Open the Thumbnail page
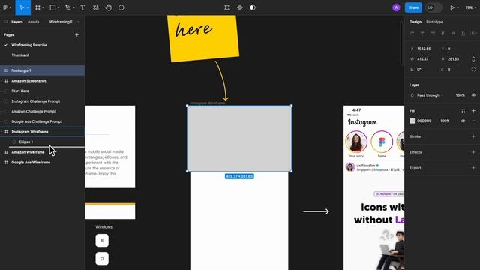This screenshot has height=270, width=480. pos(20,55)
